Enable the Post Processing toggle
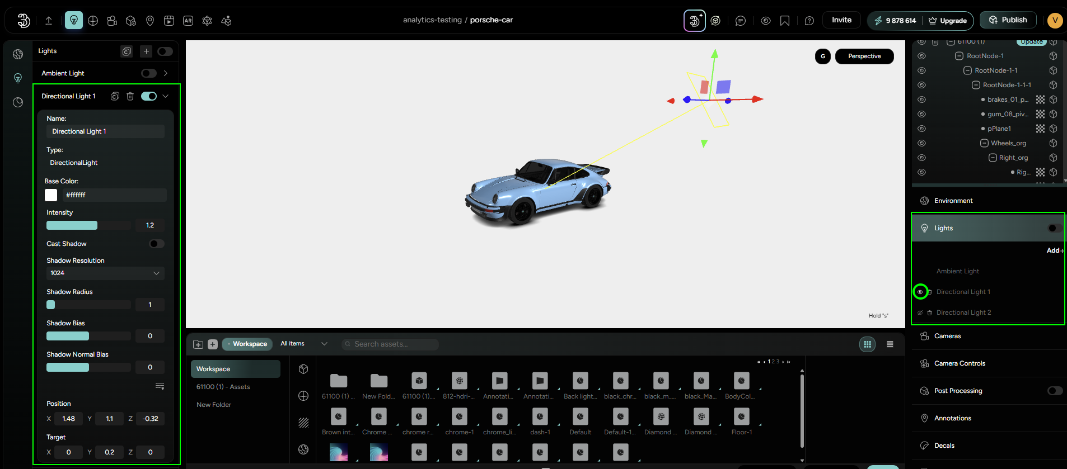The height and width of the screenshot is (469, 1067). click(1055, 391)
